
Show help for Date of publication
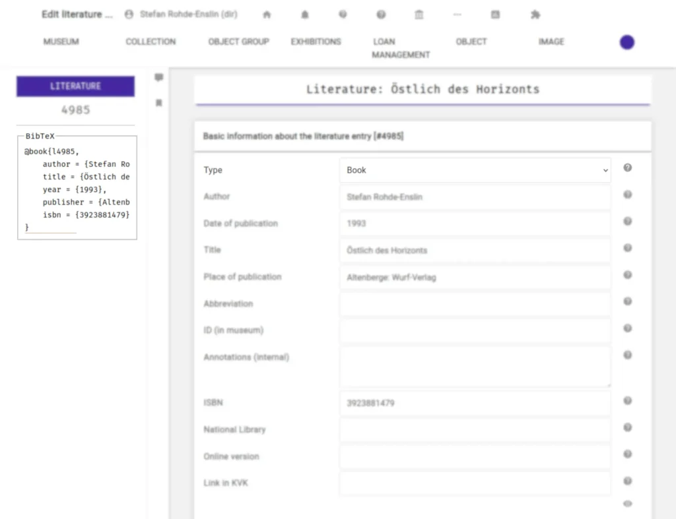click(x=628, y=222)
